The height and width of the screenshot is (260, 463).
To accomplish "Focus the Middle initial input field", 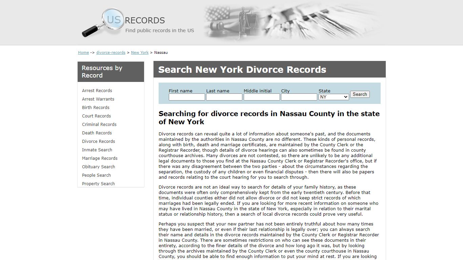I will 262,97.
